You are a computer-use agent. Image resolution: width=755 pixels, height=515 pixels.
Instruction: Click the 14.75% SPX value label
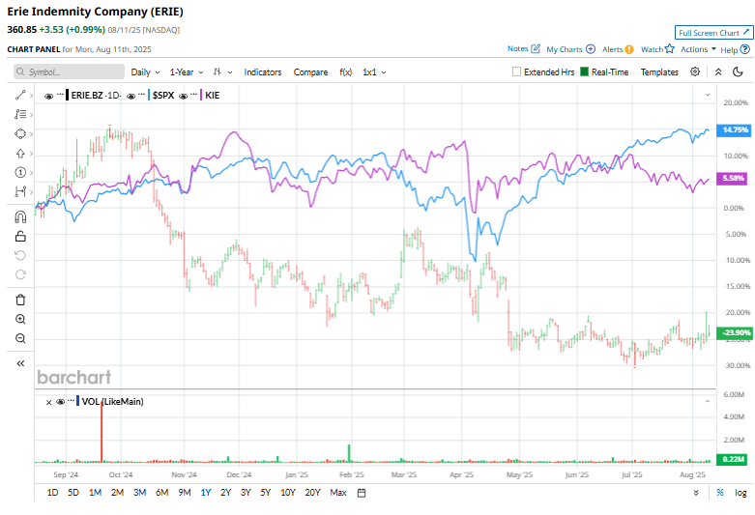pos(735,129)
